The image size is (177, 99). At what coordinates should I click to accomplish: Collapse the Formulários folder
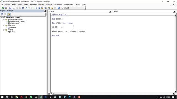click(x=4, y=26)
